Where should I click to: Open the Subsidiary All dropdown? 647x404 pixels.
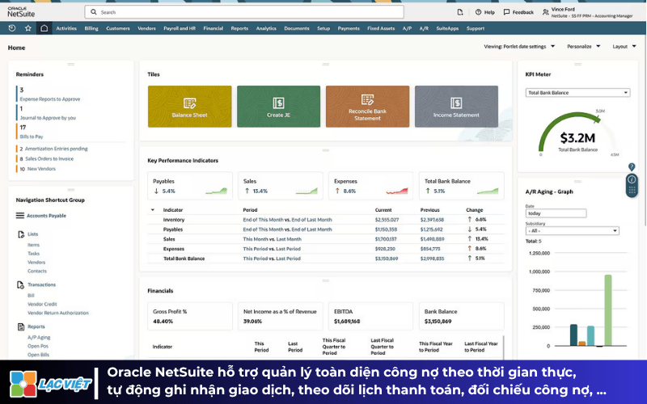[573, 231]
